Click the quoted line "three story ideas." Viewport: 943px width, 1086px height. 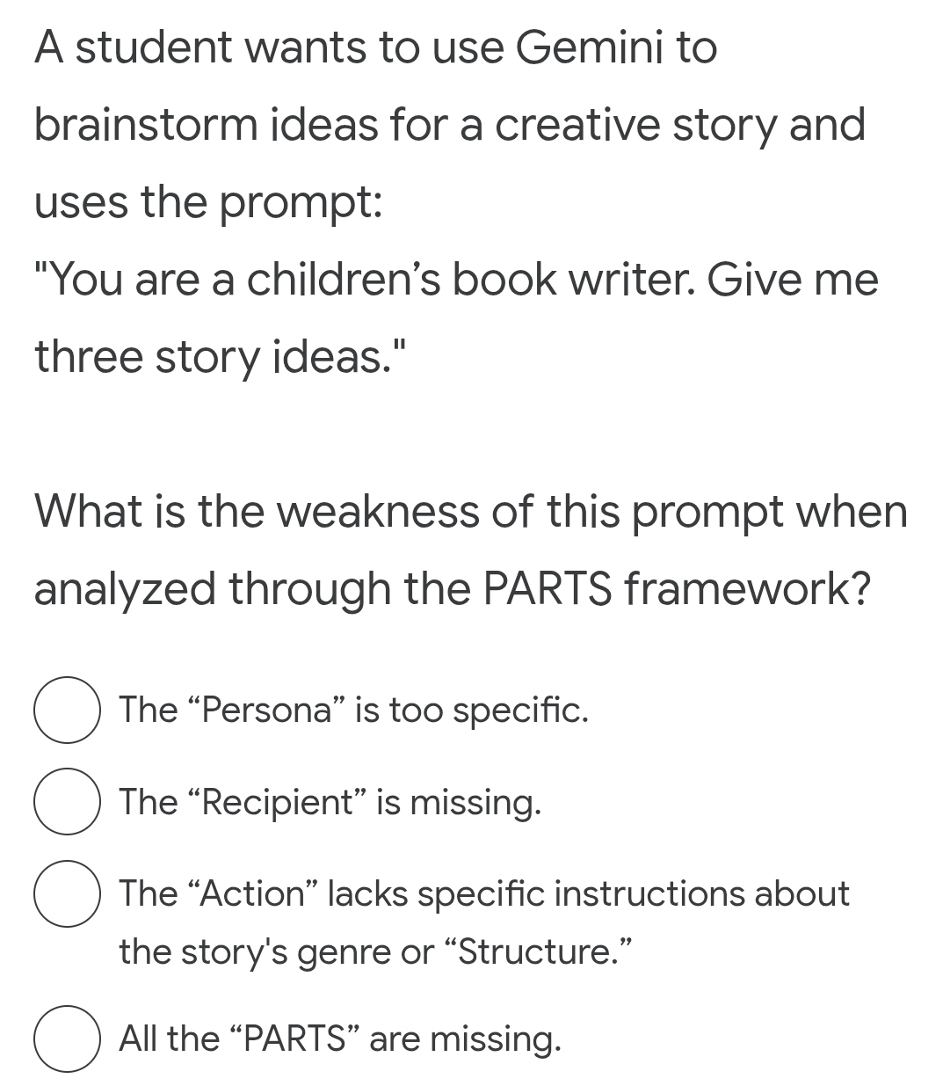click(221, 357)
